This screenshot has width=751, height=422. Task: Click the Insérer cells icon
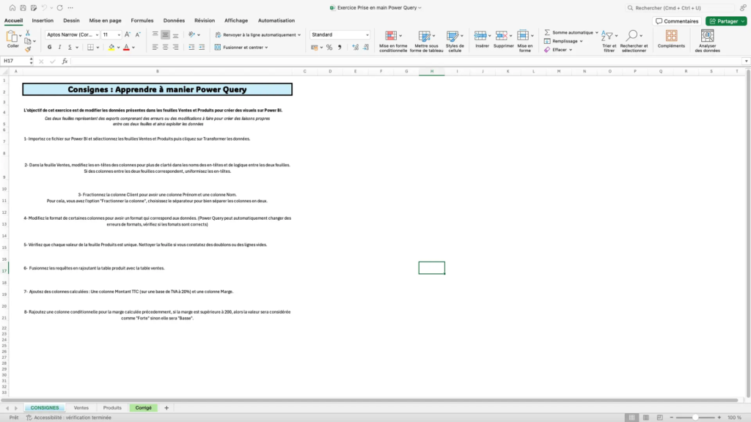(x=480, y=35)
